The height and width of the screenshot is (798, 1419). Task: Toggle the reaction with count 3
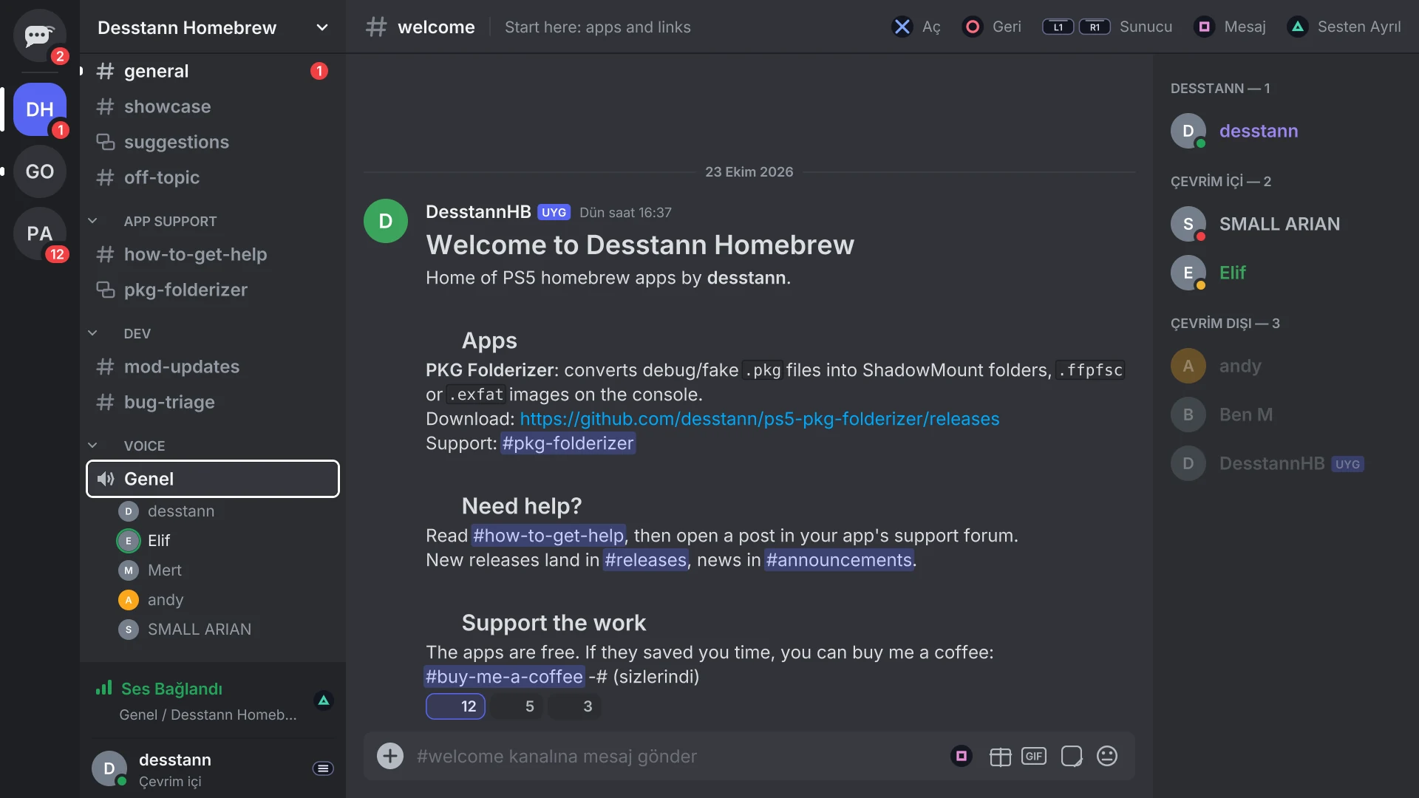tap(574, 706)
